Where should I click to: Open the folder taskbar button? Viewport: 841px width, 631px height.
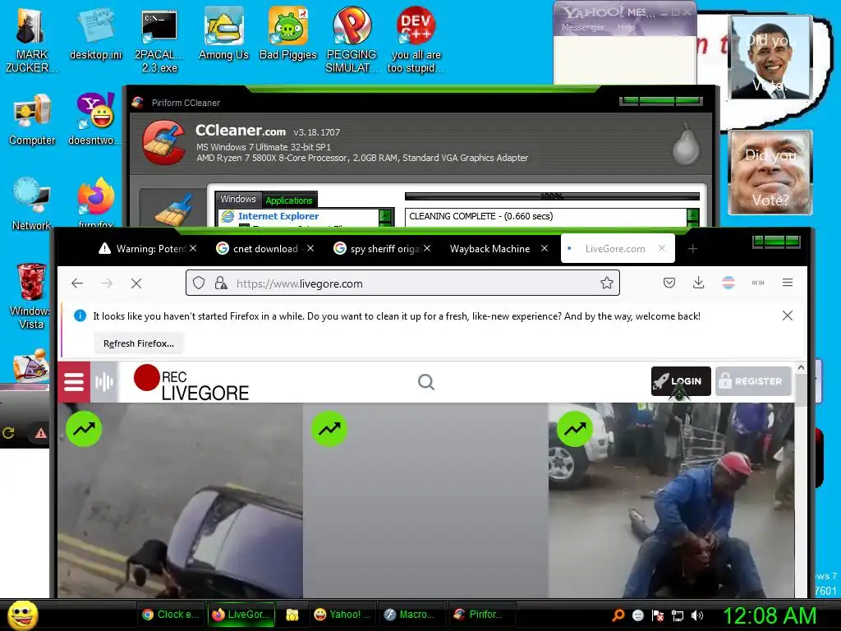tap(292, 615)
